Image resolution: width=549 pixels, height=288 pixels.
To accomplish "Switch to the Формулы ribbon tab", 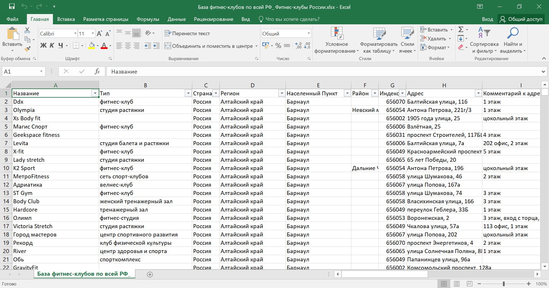I will click(x=148, y=19).
